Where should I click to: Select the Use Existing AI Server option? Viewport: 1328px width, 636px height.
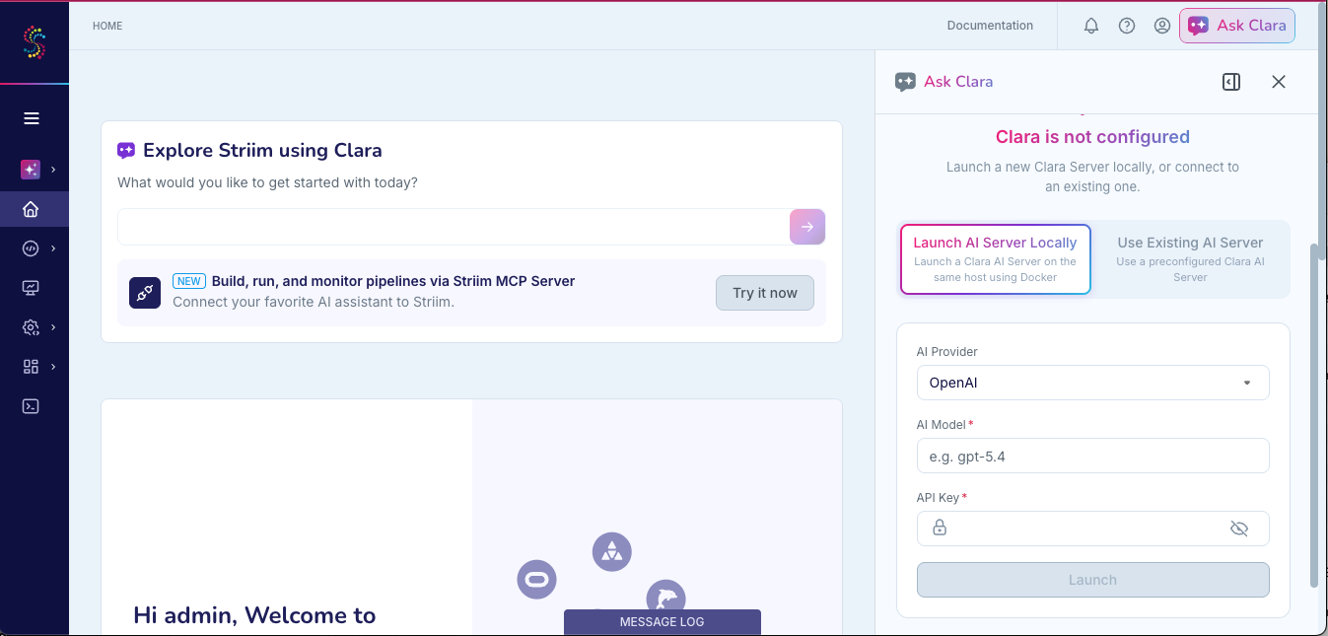[x=1190, y=258]
